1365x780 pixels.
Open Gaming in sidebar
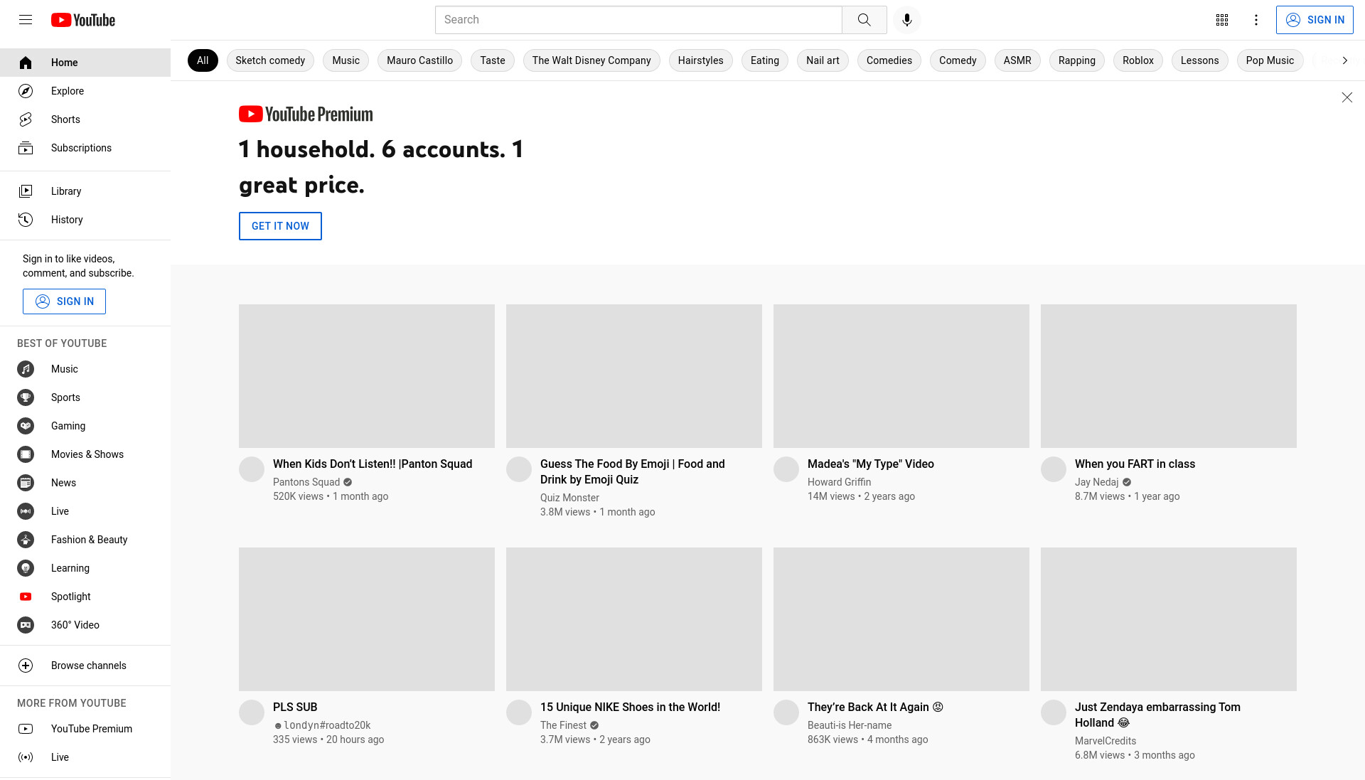(85, 426)
